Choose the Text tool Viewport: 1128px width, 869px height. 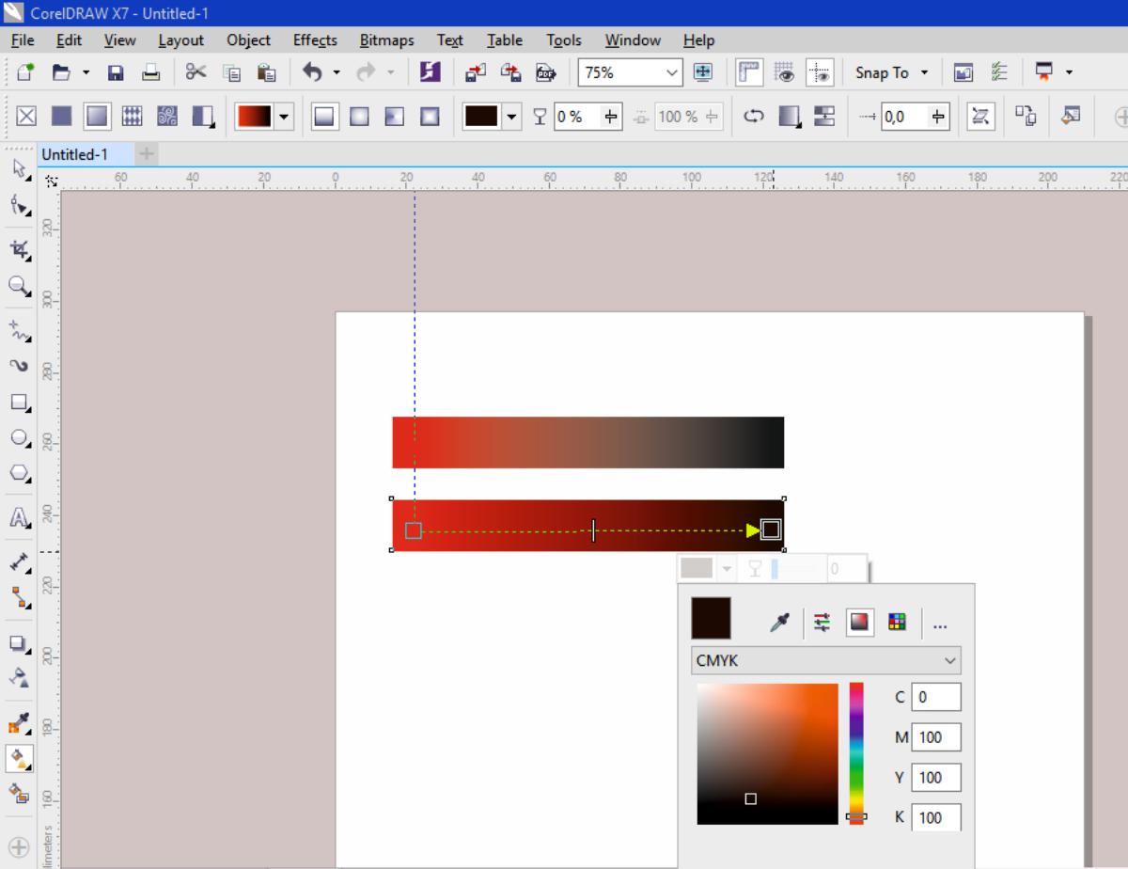point(18,517)
